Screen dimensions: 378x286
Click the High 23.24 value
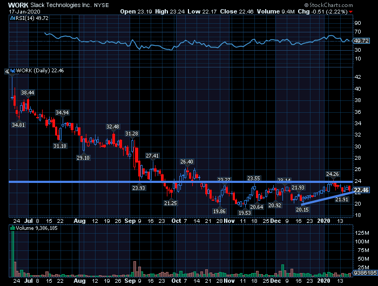(170, 11)
